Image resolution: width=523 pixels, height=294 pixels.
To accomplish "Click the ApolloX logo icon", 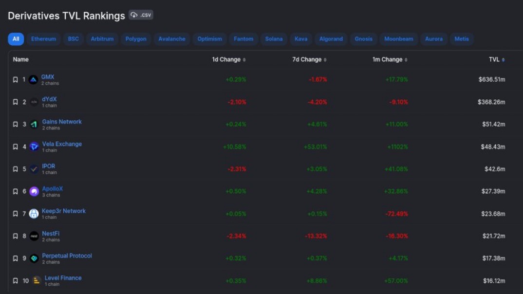I will click(34, 191).
